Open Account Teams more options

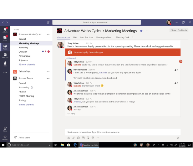(48, 78)
